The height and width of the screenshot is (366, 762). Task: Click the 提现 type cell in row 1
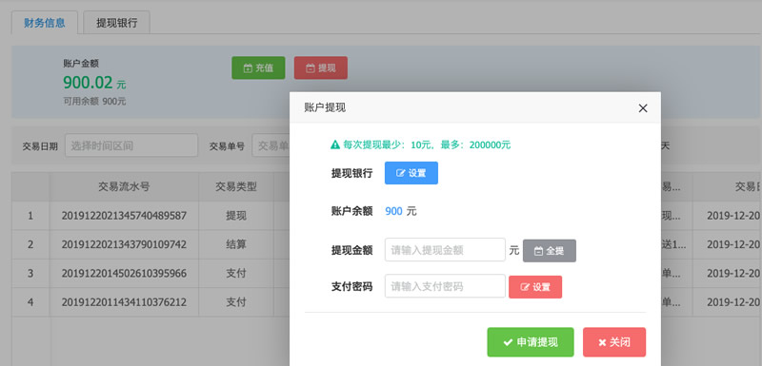tap(236, 216)
